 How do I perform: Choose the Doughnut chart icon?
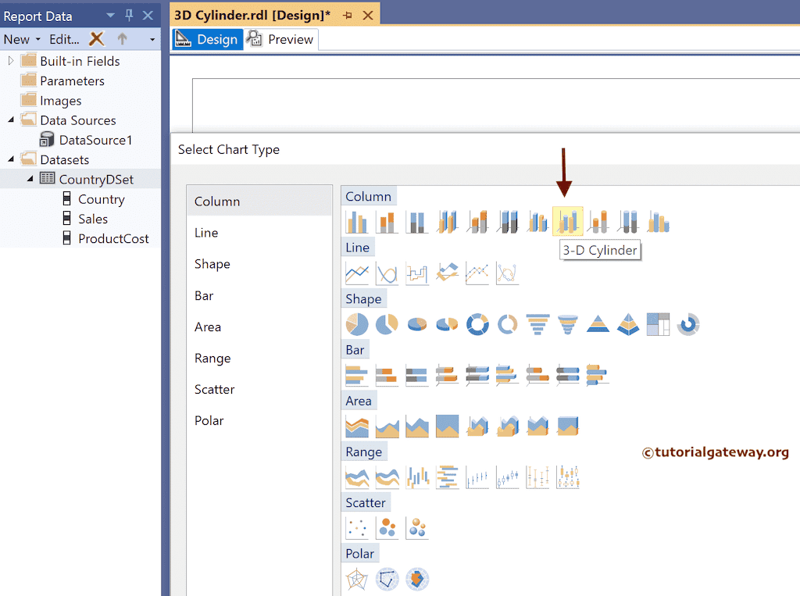point(477,324)
